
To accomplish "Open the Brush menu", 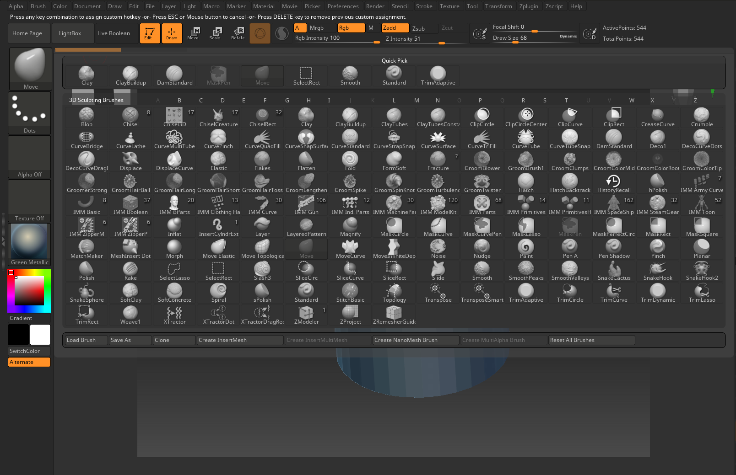I will pyautogui.click(x=38, y=6).
